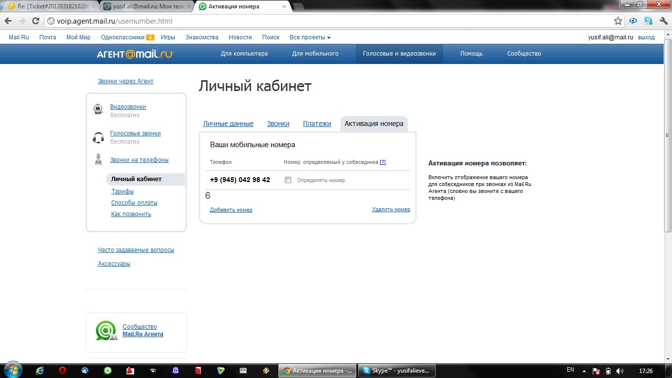Open the Помощь navigation item

(x=471, y=54)
